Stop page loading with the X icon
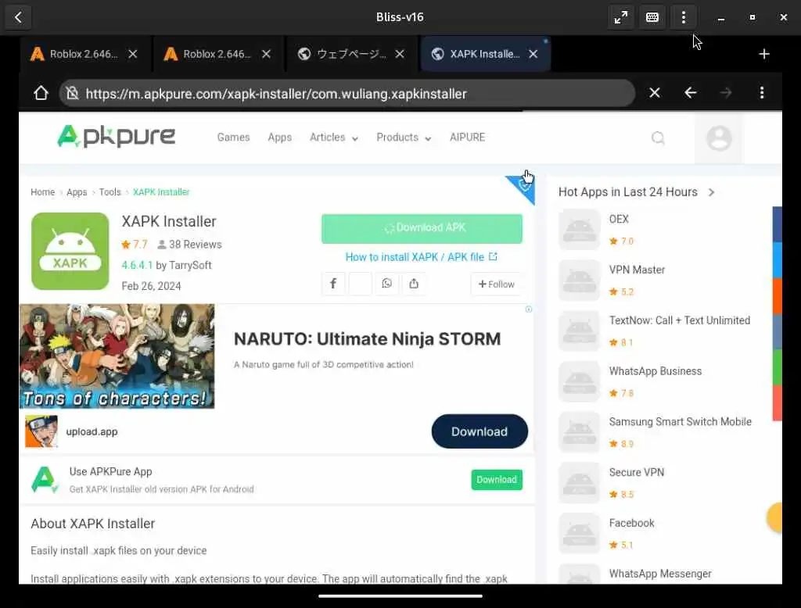This screenshot has width=801, height=608. pos(655,93)
